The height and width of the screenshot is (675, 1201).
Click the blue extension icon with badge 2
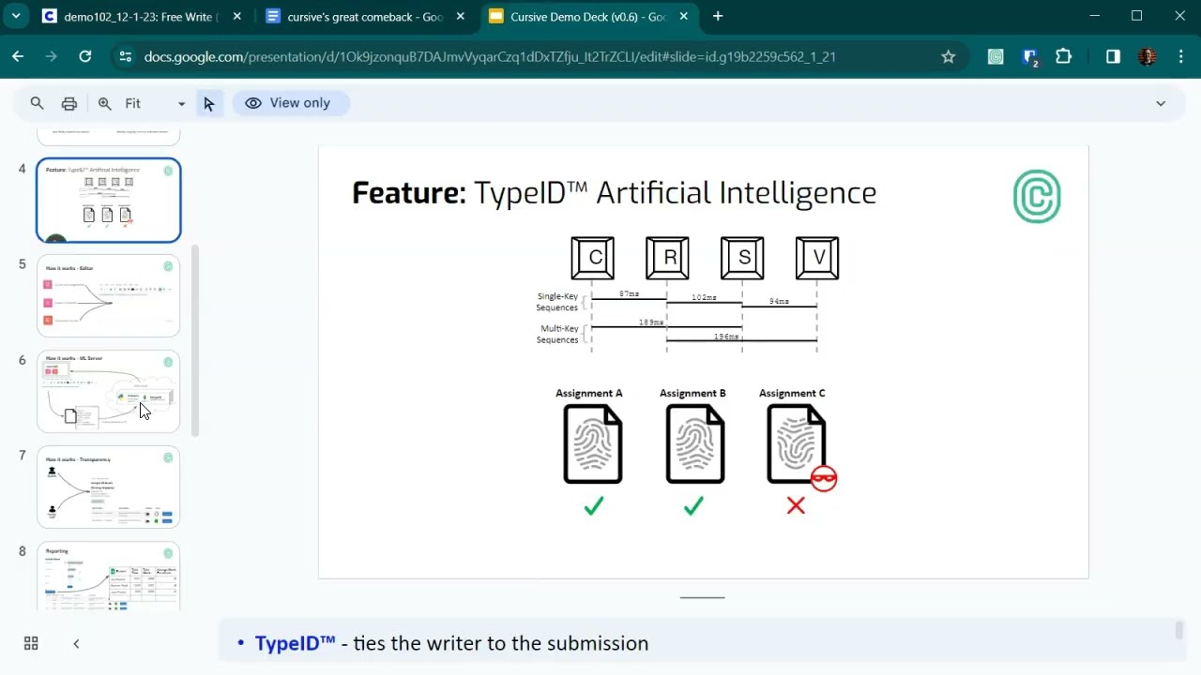[1030, 57]
